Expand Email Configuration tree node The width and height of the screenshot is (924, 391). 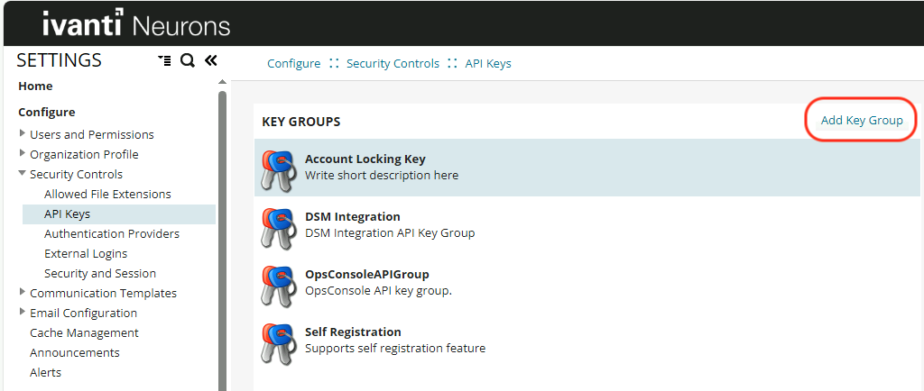pyautogui.click(x=23, y=313)
